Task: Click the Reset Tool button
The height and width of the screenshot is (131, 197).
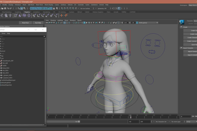Action: click(25, 23)
